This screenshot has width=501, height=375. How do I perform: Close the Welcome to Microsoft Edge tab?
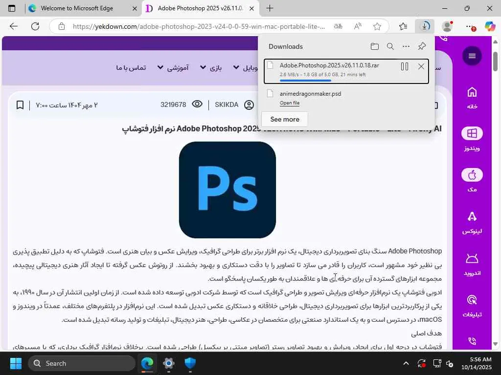click(x=135, y=9)
